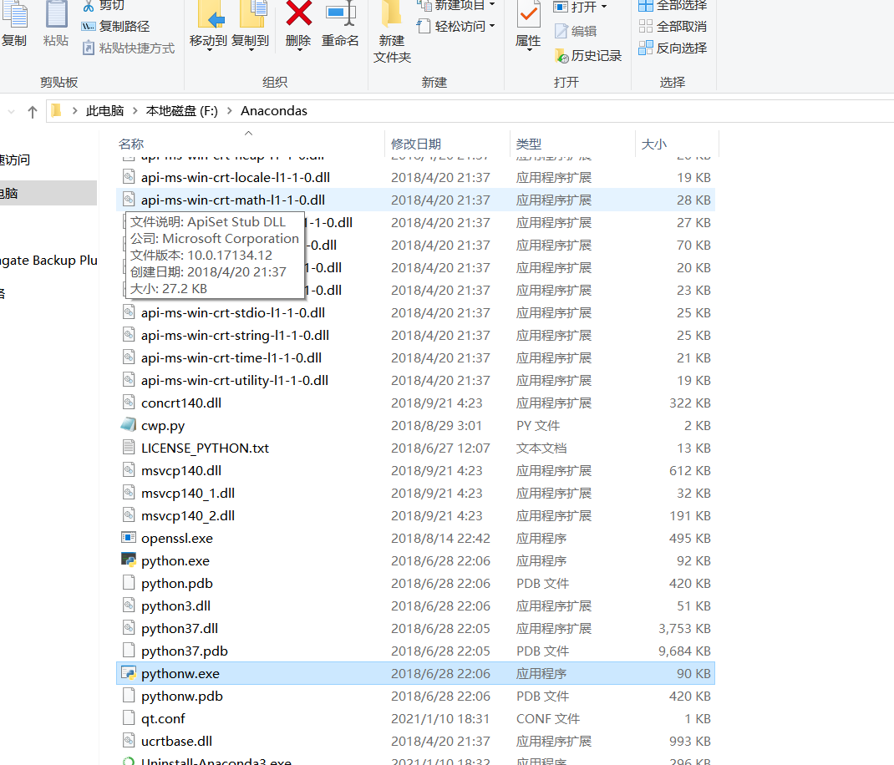Viewport: 894px width, 765px height.
Task: Expand the chevron after 此电脑 breadcrumb
Action: [135, 111]
